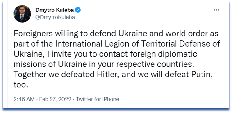The height and width of the screenshot is (113, 232).
Task: Click the Twitter for iPhone source label
Action: point(98,99)
